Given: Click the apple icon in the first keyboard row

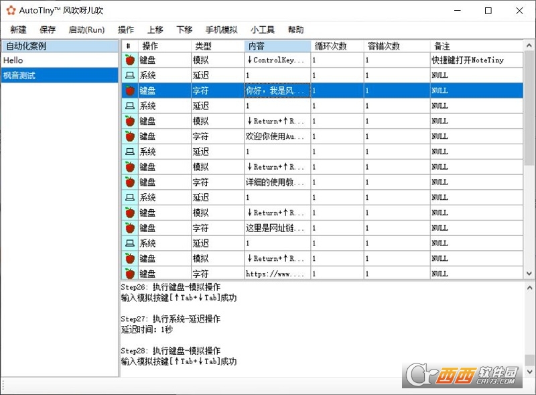Looking at the screenshot, I should pos(130,60).
